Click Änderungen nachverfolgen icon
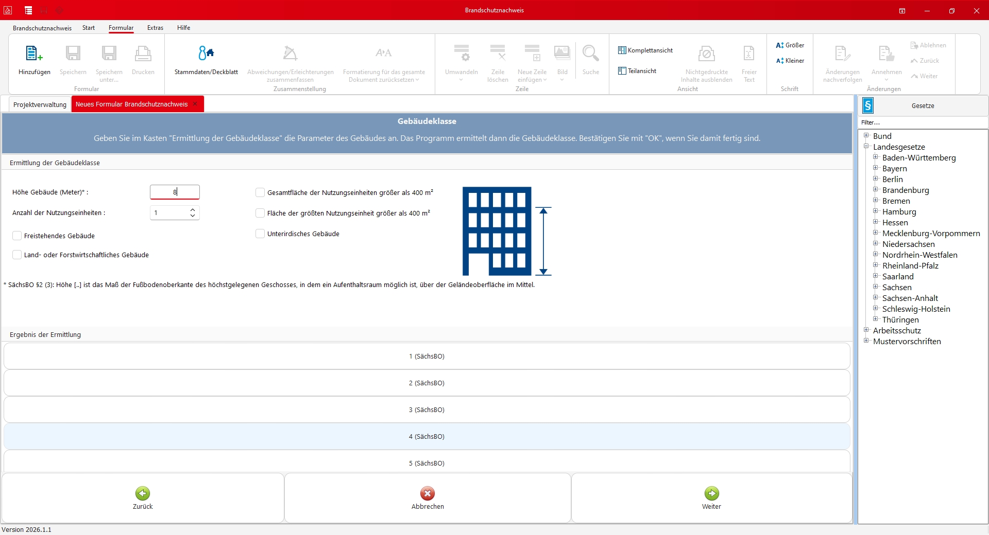 click(x=842, y=53)
